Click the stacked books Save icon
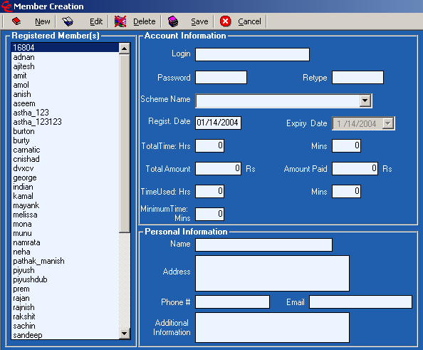This screenshot has height=350, width=423. coord(173,21)
